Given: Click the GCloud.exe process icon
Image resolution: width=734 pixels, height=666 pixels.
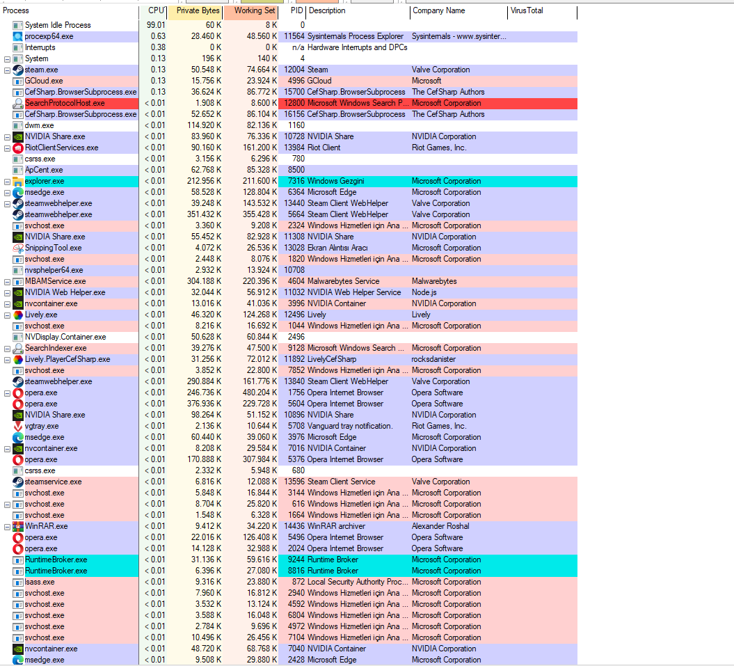Looking at the screenshot, I should pos(18,81).
